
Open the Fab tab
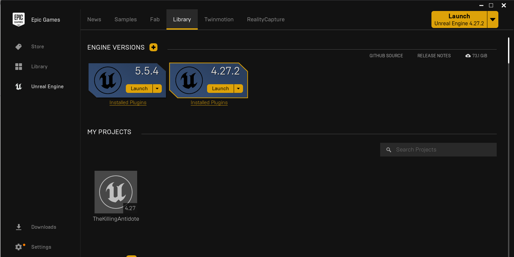[155, 19]
